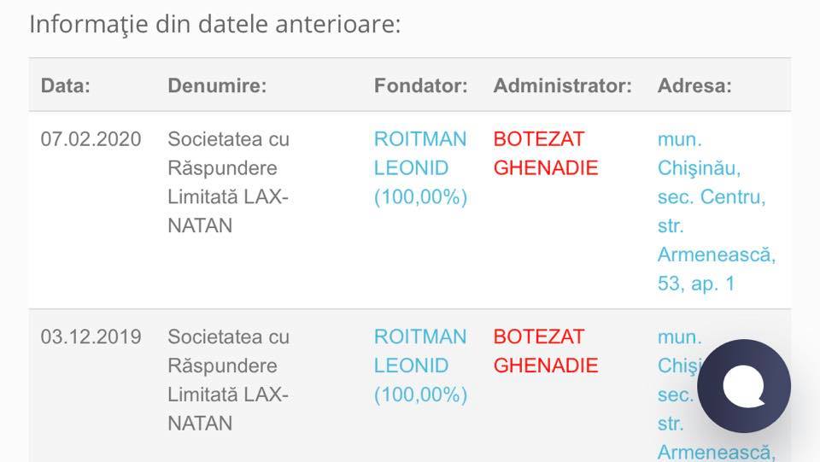
Task: Open ROITMAN LEONID founder link, 03.12.2019 row
Action: pos(420,351)
